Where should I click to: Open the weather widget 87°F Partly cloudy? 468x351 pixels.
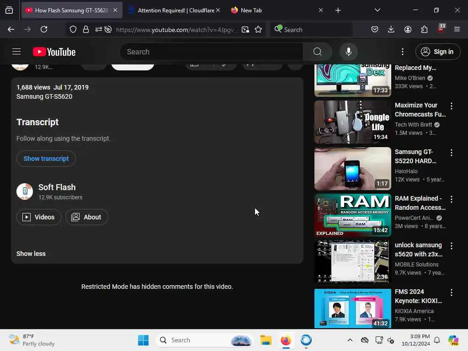[x=32, y=340]
